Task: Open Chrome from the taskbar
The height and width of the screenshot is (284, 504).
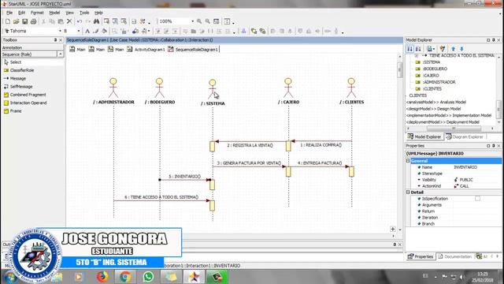Action: pyautogui.click(x=125, y=277)
